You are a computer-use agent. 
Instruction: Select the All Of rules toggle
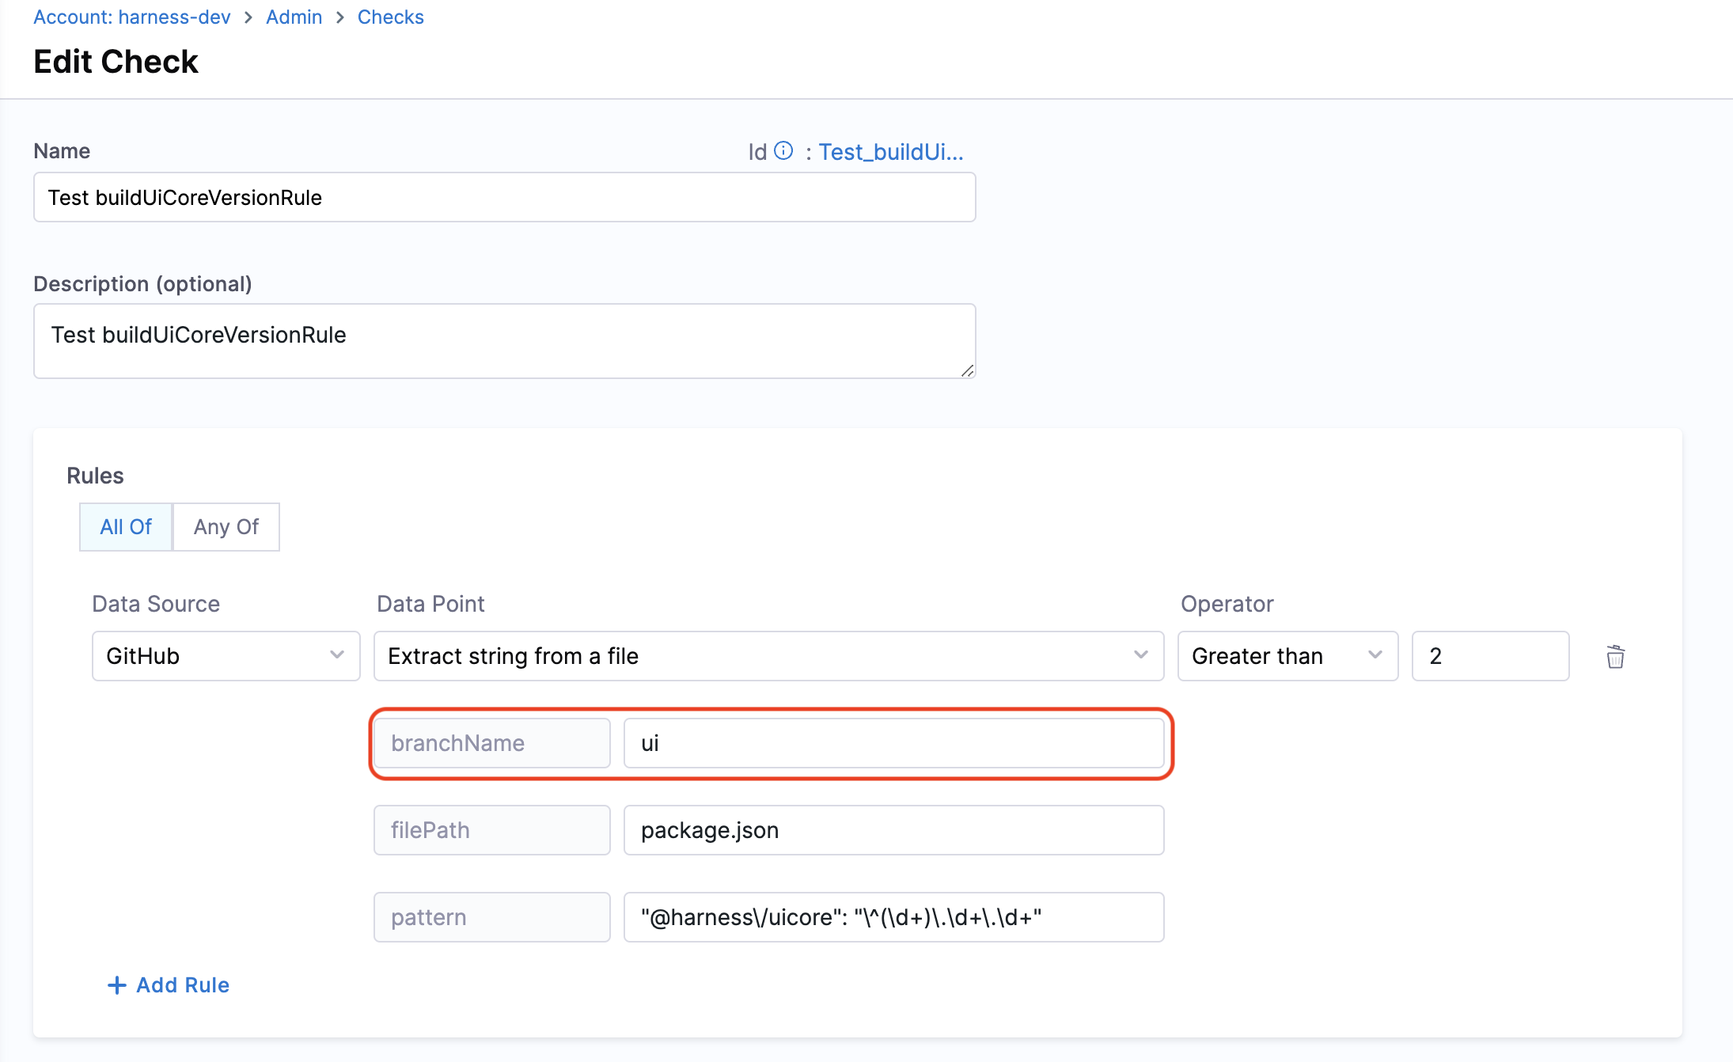[126, 527]
